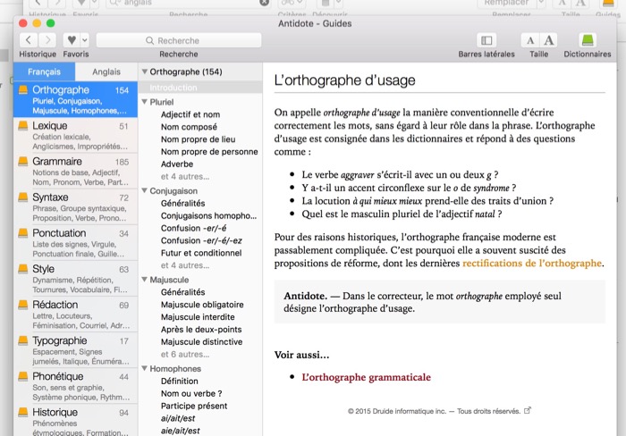Toggle the Barres latérales sidebar button
The image size is (626, 436).
tap(486, 40)
